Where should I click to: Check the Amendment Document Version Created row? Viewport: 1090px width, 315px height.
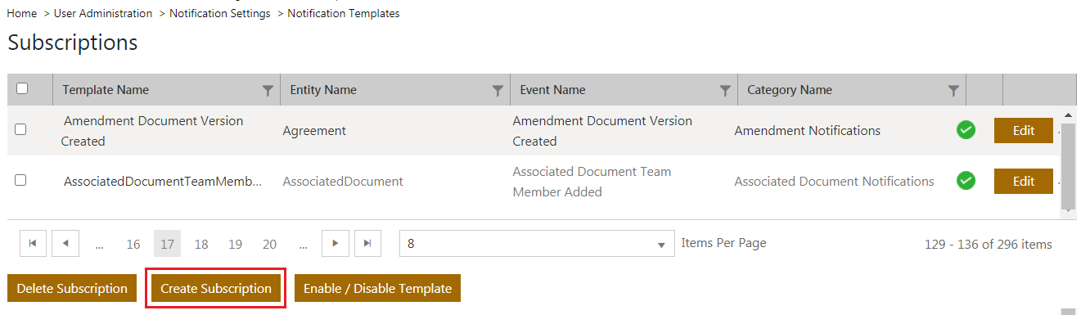(20, 129)
